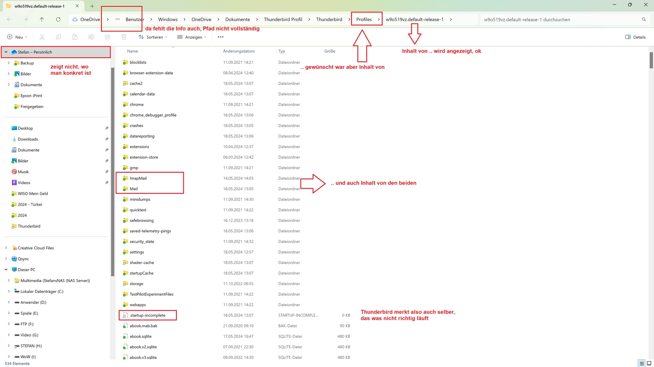This screenshot has height=367, width=654.
Task: Click the main file list scrollbar
Action: [x=651, y=60]
